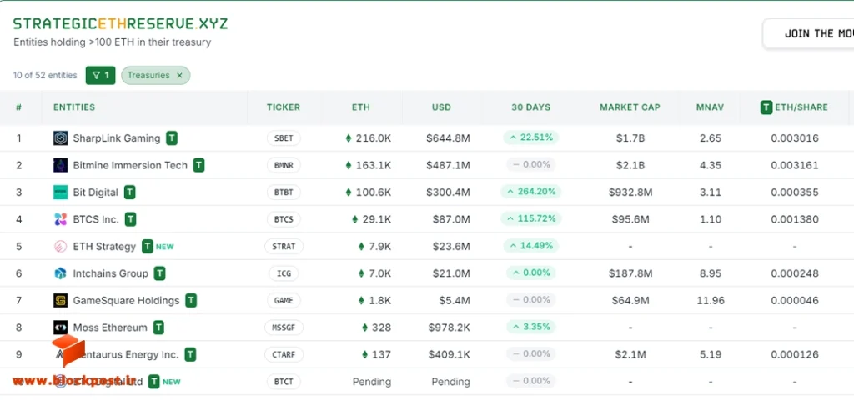Click the Moss Ethereum logo icon

tap(60, 327)
